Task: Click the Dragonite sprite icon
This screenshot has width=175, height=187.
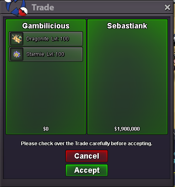Action: pyautogui.click(x=17, y=39)
